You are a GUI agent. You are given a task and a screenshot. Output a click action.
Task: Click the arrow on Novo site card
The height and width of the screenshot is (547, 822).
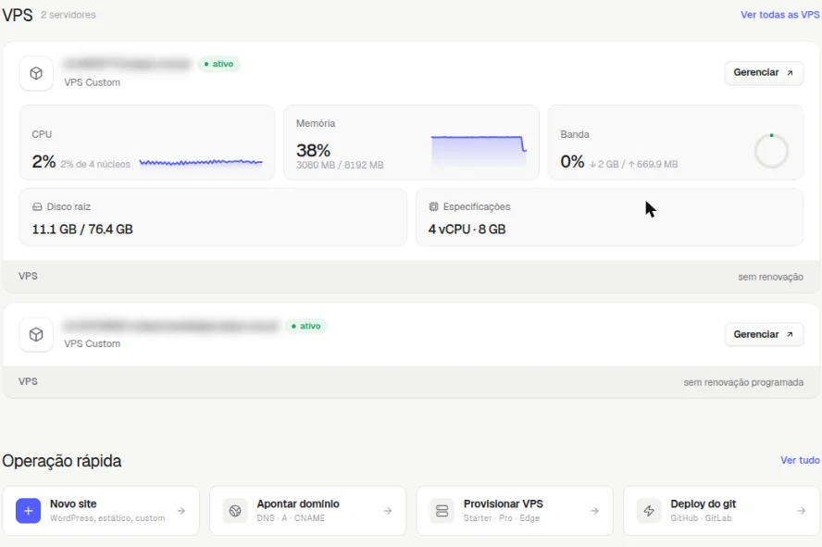click(181, 511)
